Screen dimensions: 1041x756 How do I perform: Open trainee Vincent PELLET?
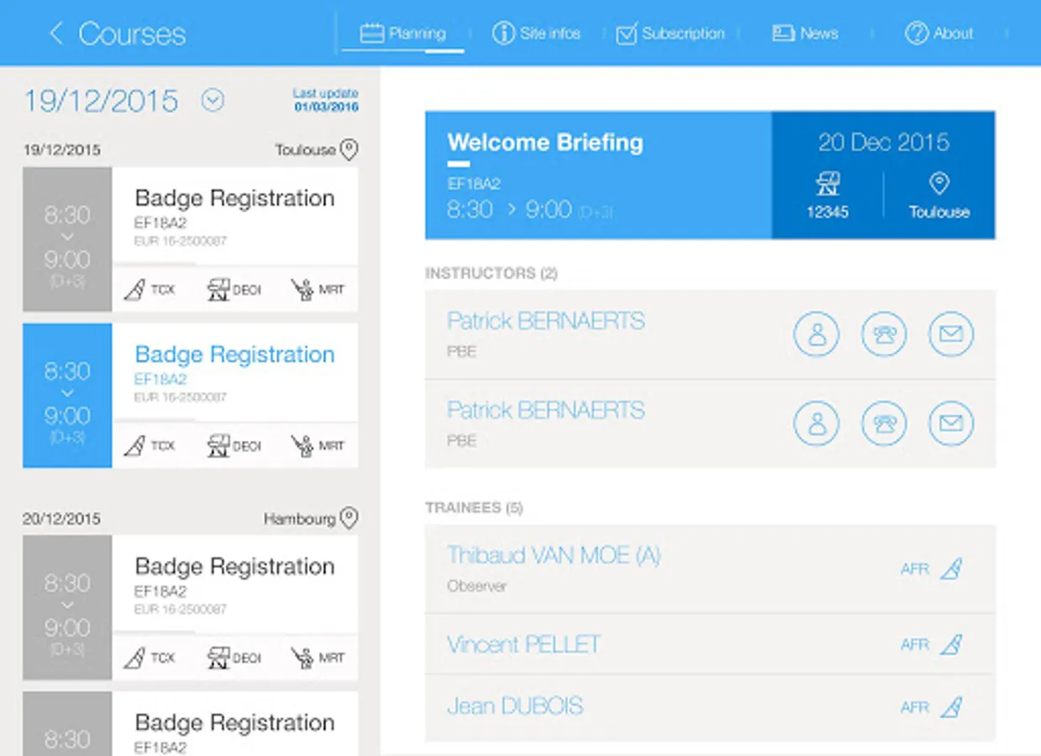(x=523, y=645)
